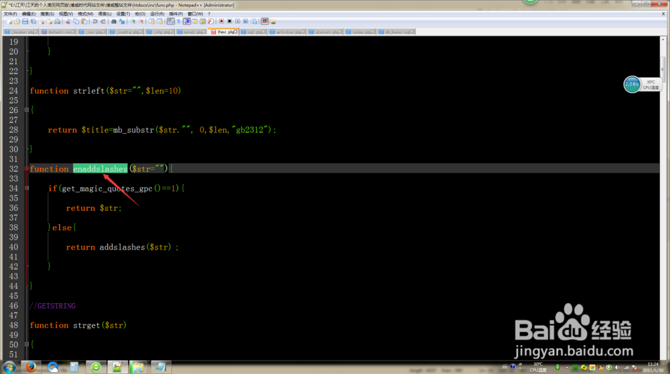This screenshot has height=374, width=670.
Task: Open Find dialog with binoculars icon
Action: point(114,21)
